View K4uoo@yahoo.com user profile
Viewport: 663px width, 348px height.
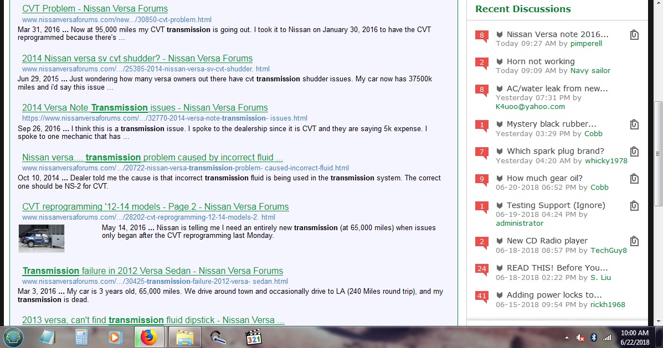coord(530,106)
